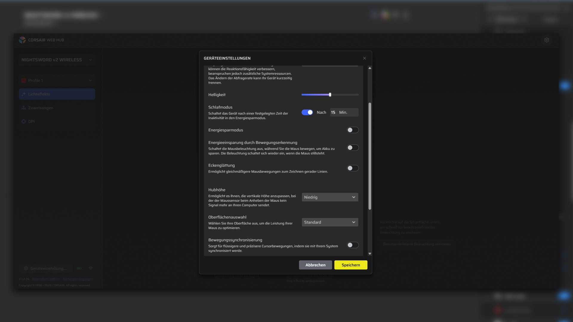The image size is (573, 322).
Task: Click the Hubhöhe setting label
Action: (217, 190)
